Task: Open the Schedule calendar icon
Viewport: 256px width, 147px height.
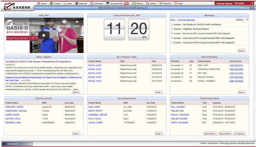Action: pos(91,3)
